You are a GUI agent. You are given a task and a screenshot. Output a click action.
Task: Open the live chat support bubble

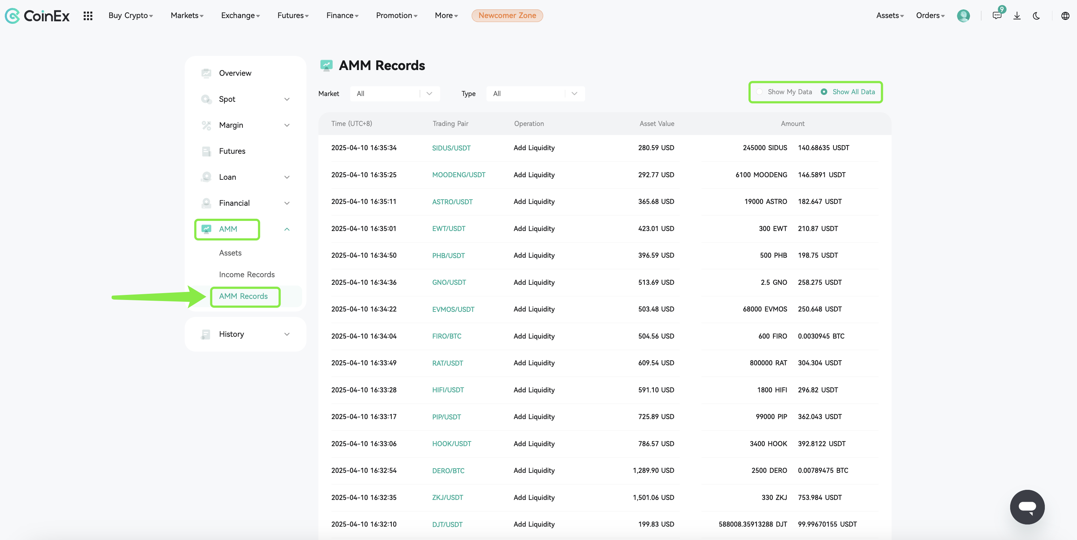[x=1027, y=507]
